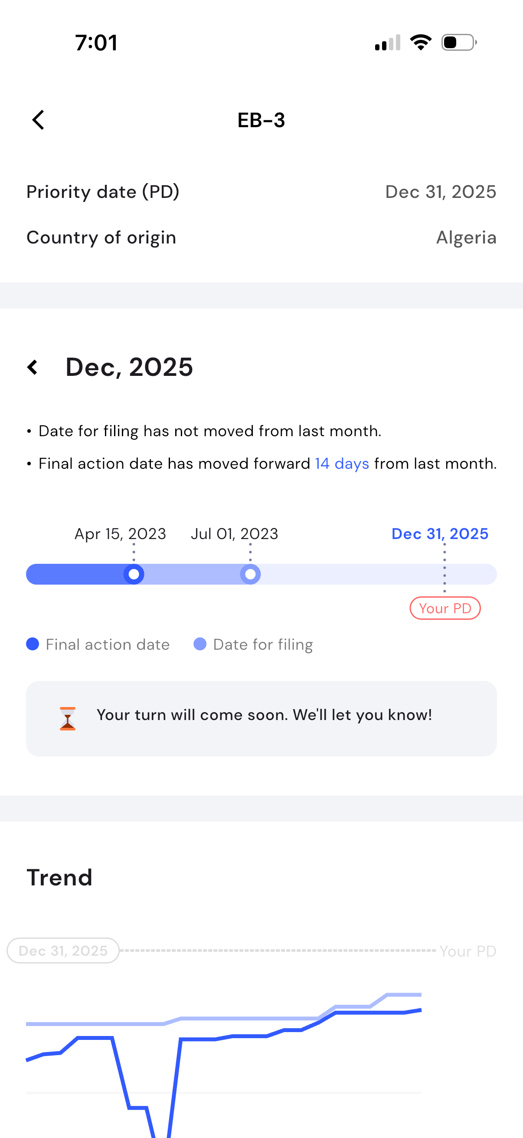Select the Final action date legend dot
This screenshot has height=1138, width=523.
coord(33,644)
